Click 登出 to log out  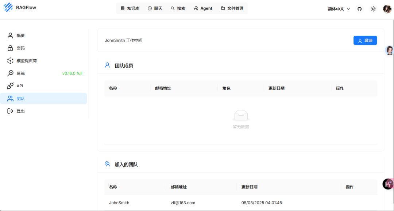tap(21, 111)
